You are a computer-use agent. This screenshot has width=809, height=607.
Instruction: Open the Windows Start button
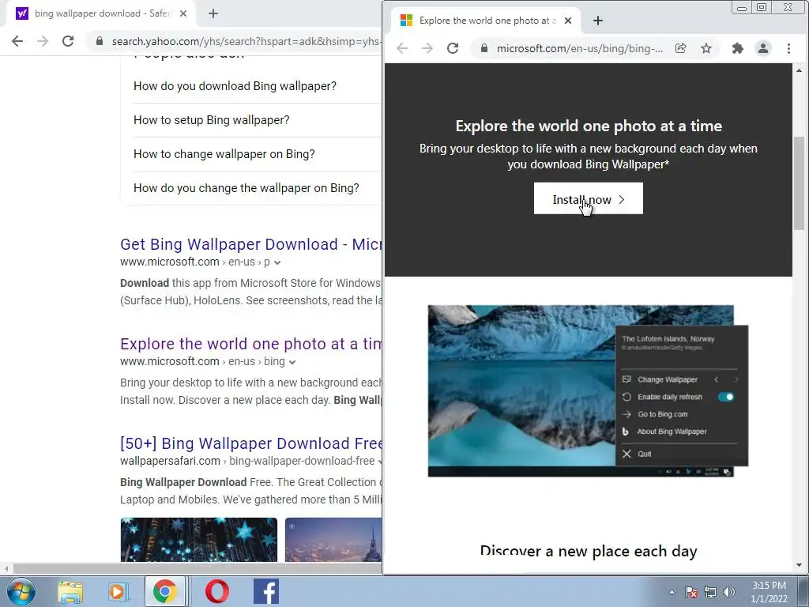[21, 591]
